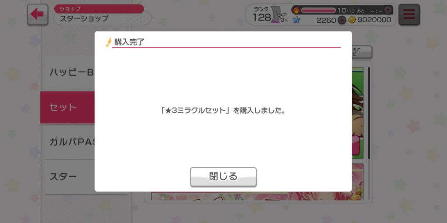The image size is (447, 223).
Task: Close the purchase complete dialog with 閉じる
Action: (223, 177)
